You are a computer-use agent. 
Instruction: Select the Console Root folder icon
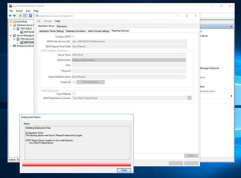pyautogui.click(x=11, y=21)
